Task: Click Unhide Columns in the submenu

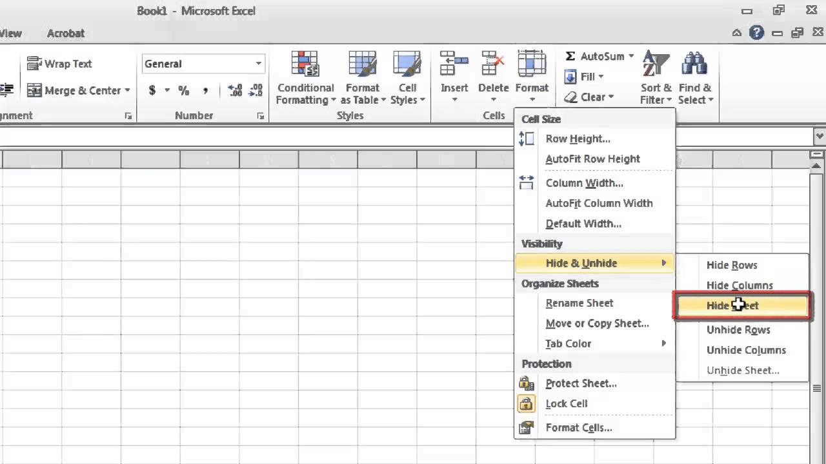Action: [746, 350]
